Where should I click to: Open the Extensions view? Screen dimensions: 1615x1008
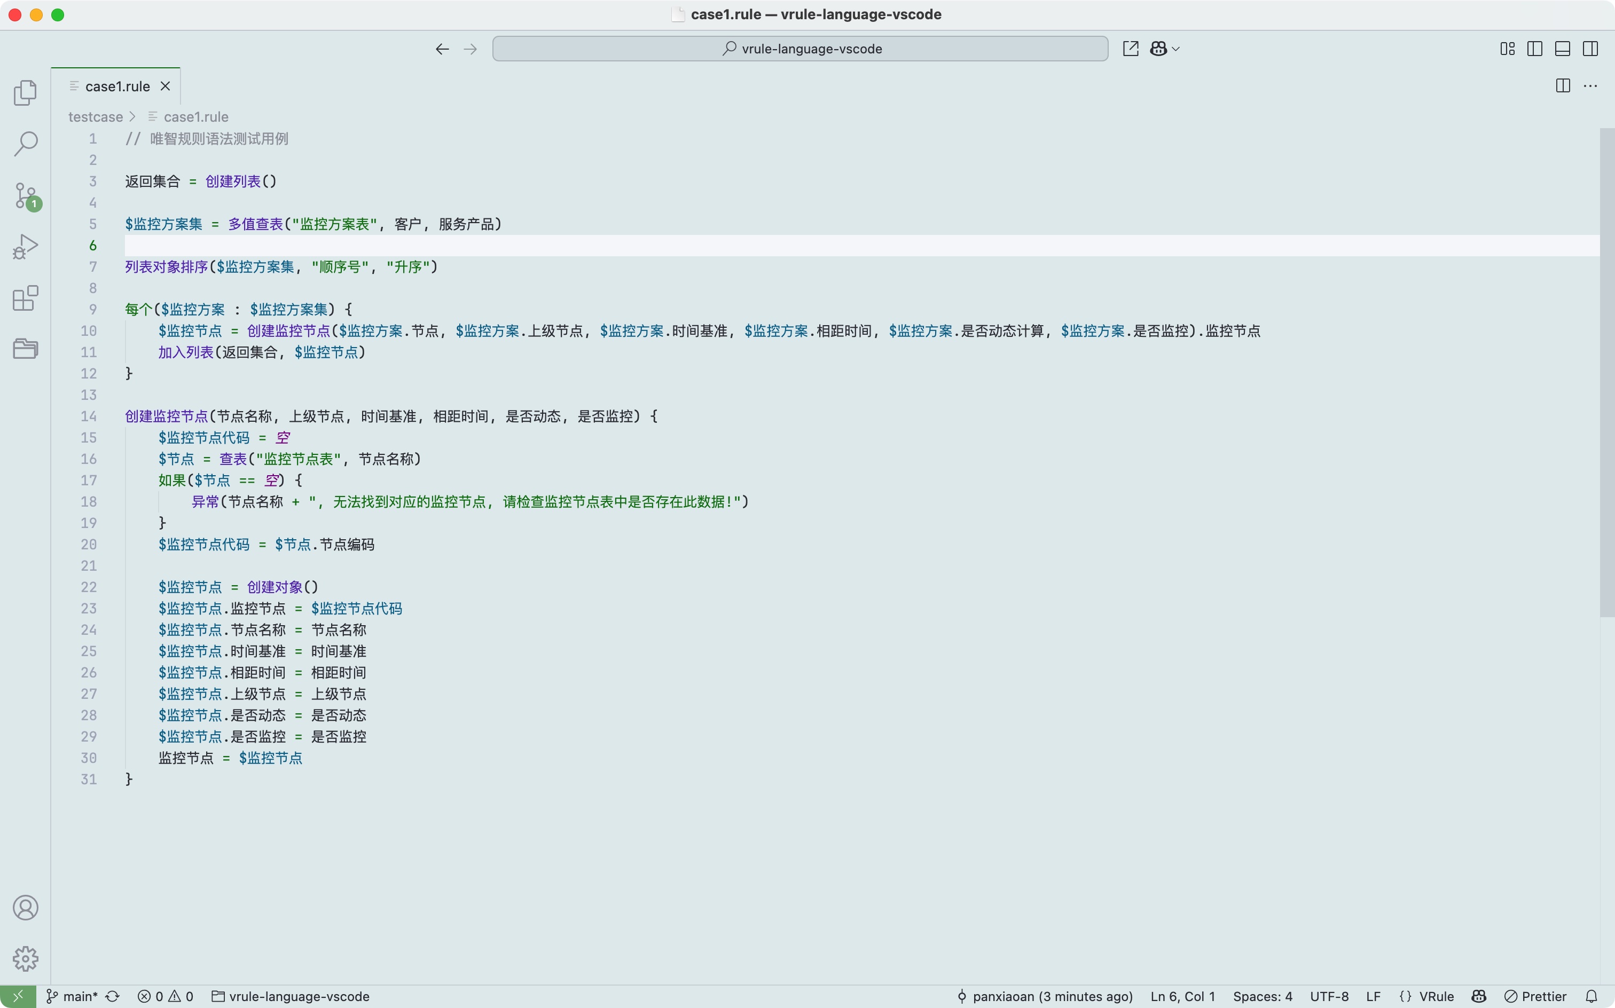pyautogui.click(x=25, y=298)
